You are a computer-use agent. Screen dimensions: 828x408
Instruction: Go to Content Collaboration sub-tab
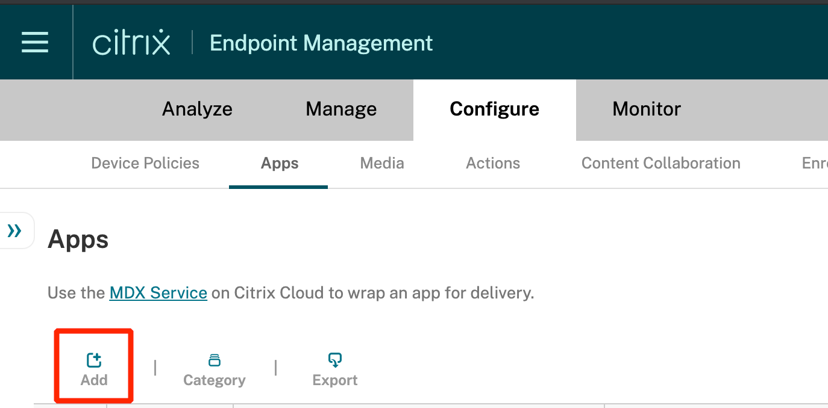[660, 163]
